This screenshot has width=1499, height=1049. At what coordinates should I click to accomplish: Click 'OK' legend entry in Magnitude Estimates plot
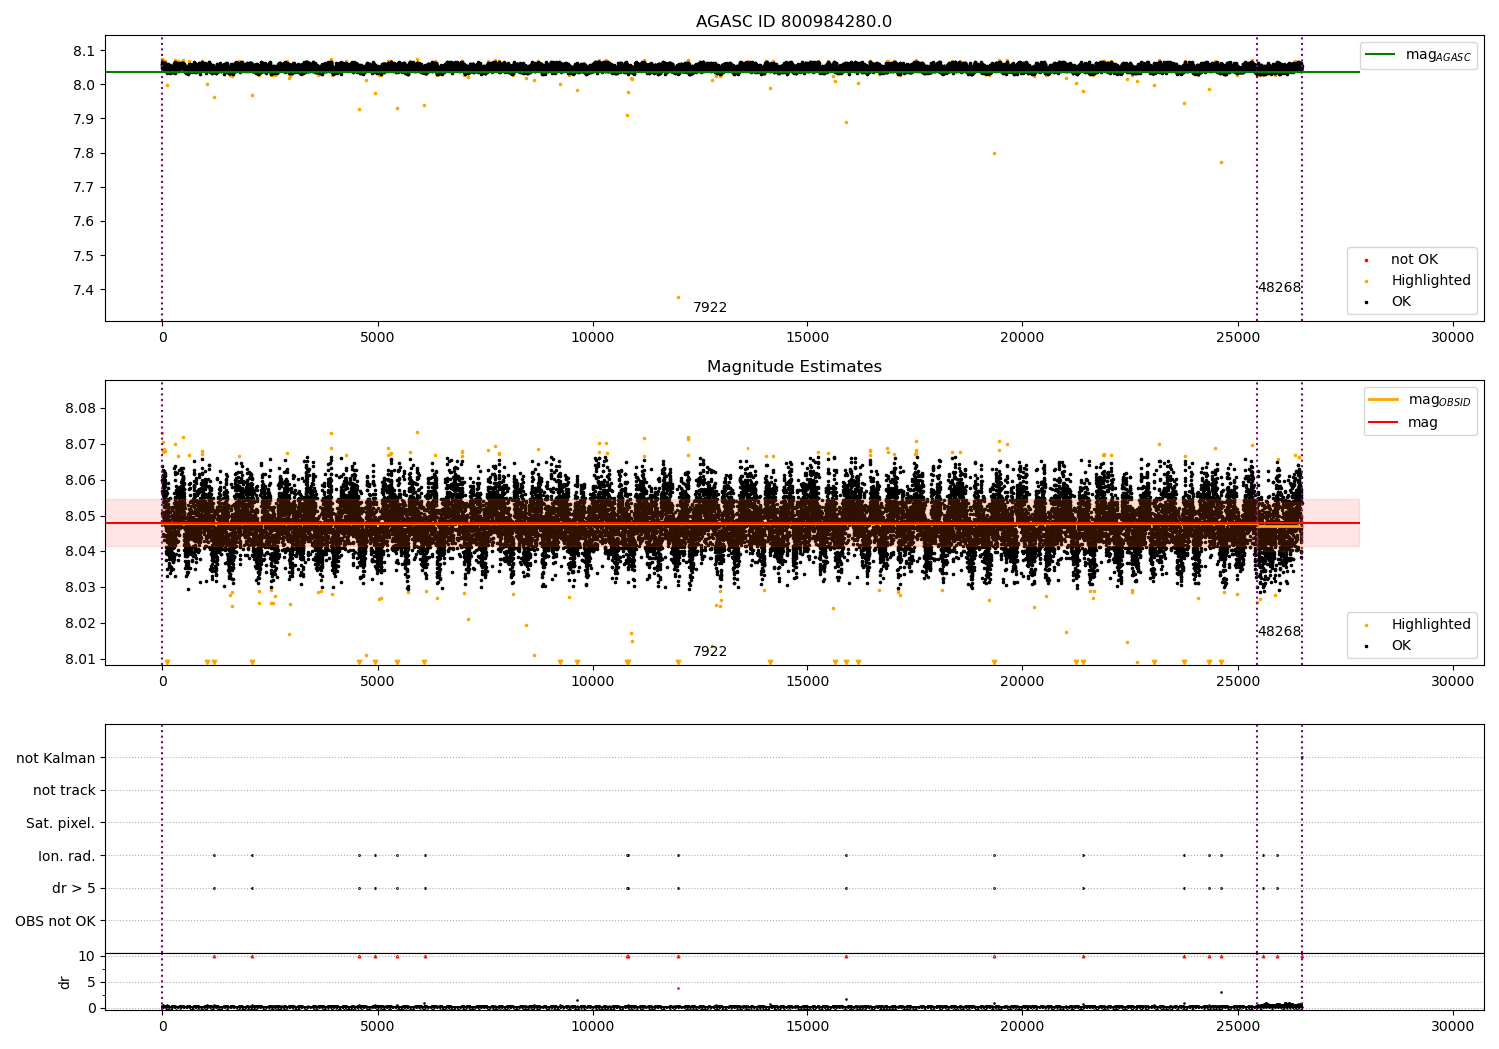(1401, 646)
